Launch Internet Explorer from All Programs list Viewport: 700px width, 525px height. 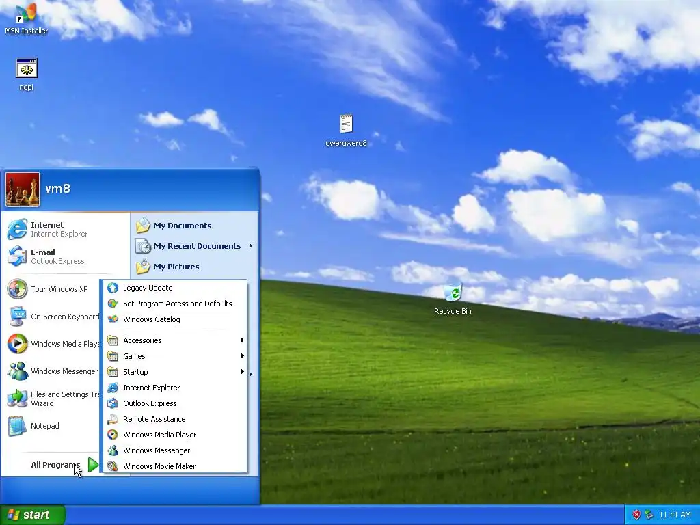175,388
